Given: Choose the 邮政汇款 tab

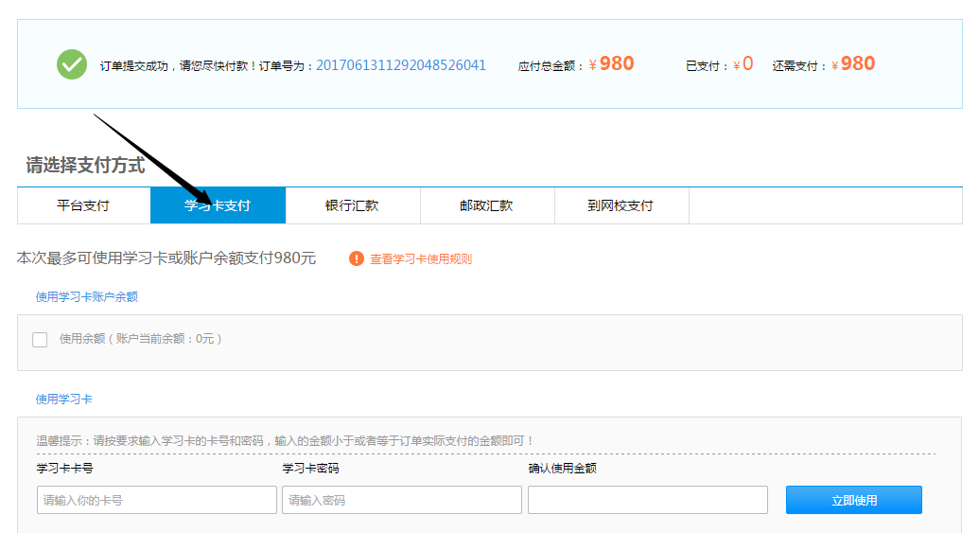Looking at the screenshot, I should [486, 205].
